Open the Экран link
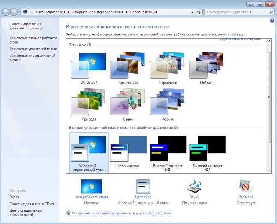 pyautogui.click(x=14, y=197)
